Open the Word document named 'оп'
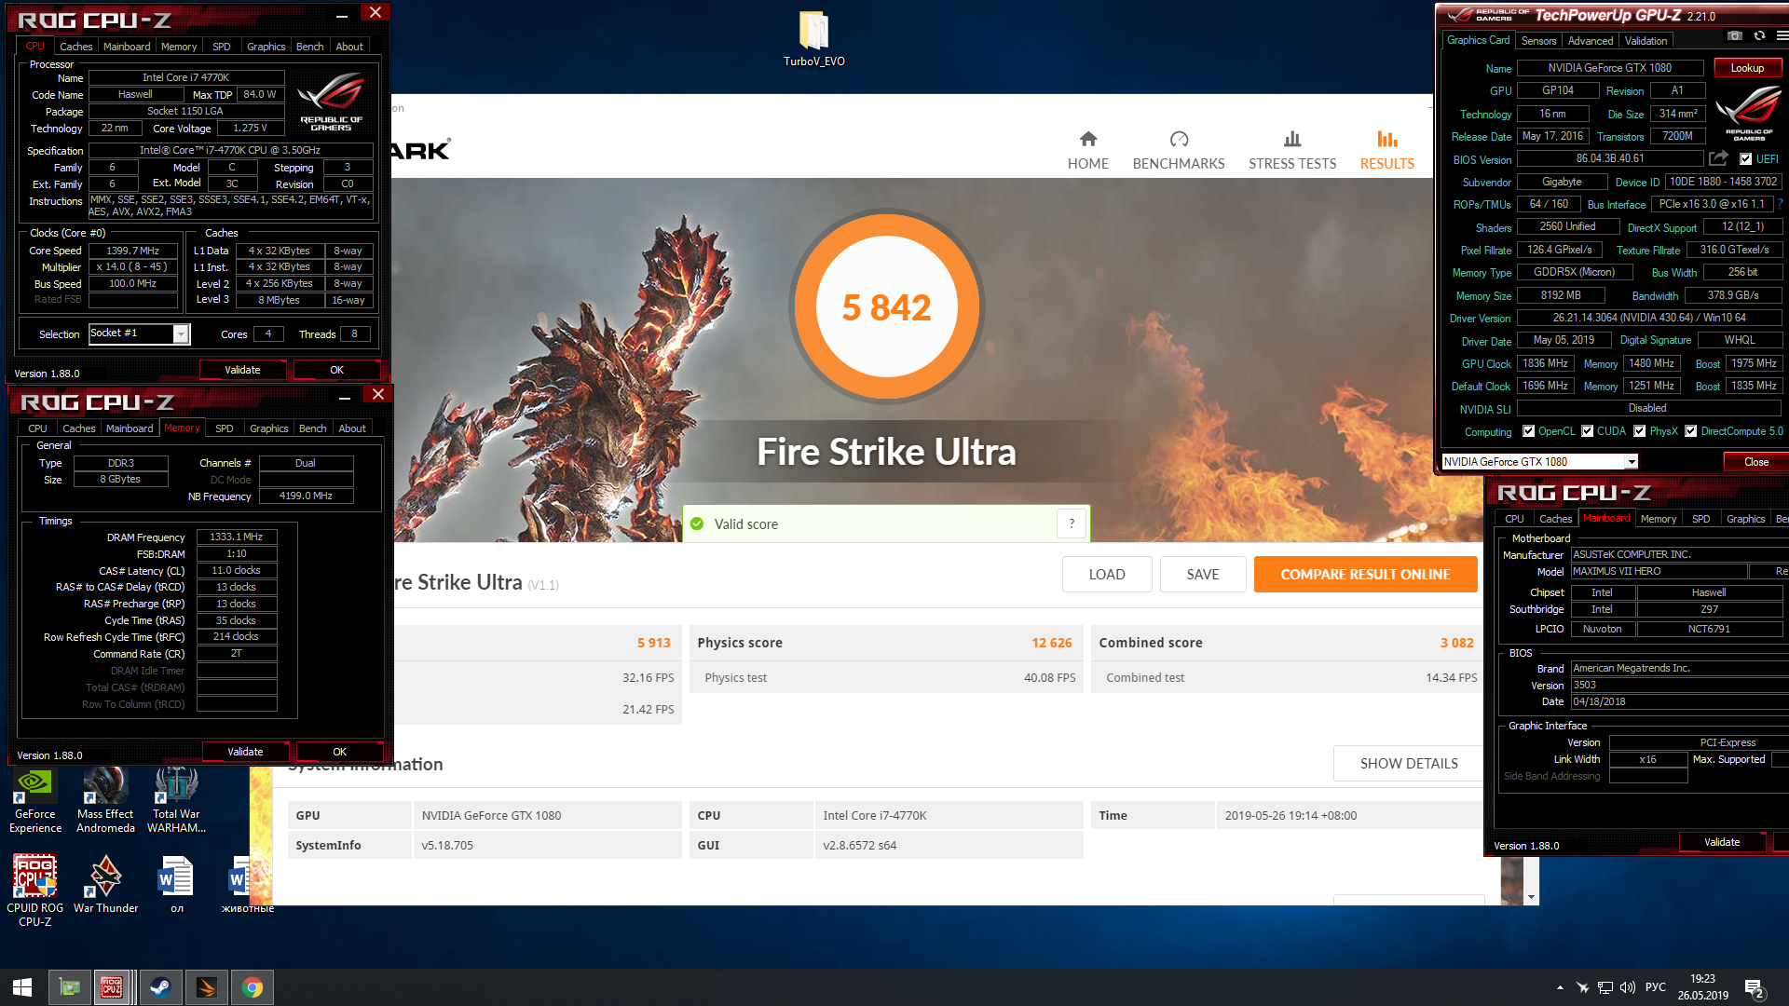1789x1006 pixels. [x=176, y=885]
